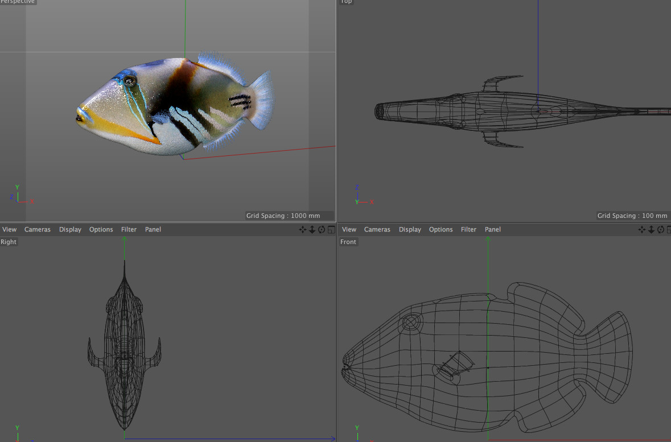Open the Options menu in Right viewport
Screen dimensions: 671x442
tap(101, 230)
